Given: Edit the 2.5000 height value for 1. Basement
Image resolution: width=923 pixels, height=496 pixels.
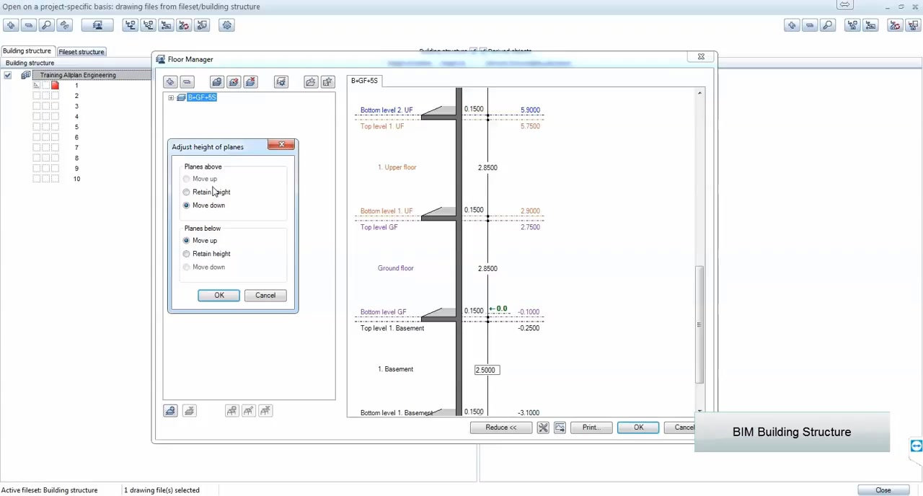Looking at the screenshot, I should tap(486, 369).
